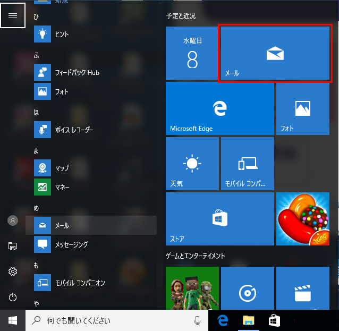Open the calendar tile showing 水曜日 8
This screenshot has width=339, height=331.
[x=192, y=54]
